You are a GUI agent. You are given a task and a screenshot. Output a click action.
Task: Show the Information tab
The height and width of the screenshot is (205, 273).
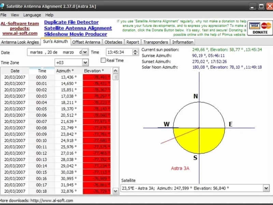pyautogui.click(x=183, y=42)
